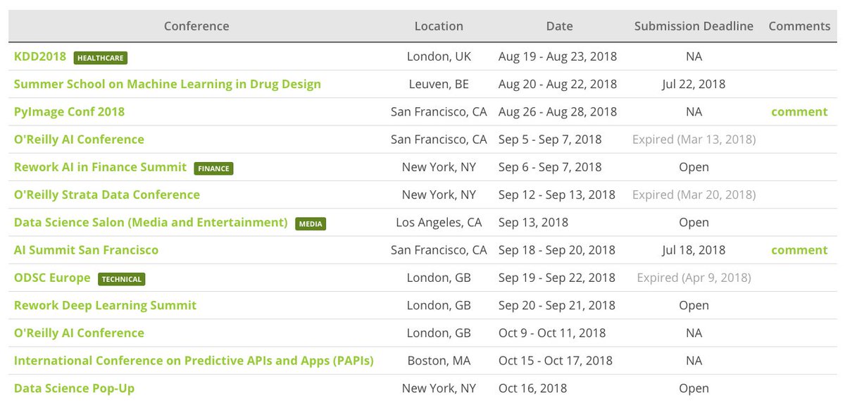This screenshot has height=401, width=845.
Task: Select 'Open' deadline for Data Science Pop-Up
Action: click(x=694, y=388)
